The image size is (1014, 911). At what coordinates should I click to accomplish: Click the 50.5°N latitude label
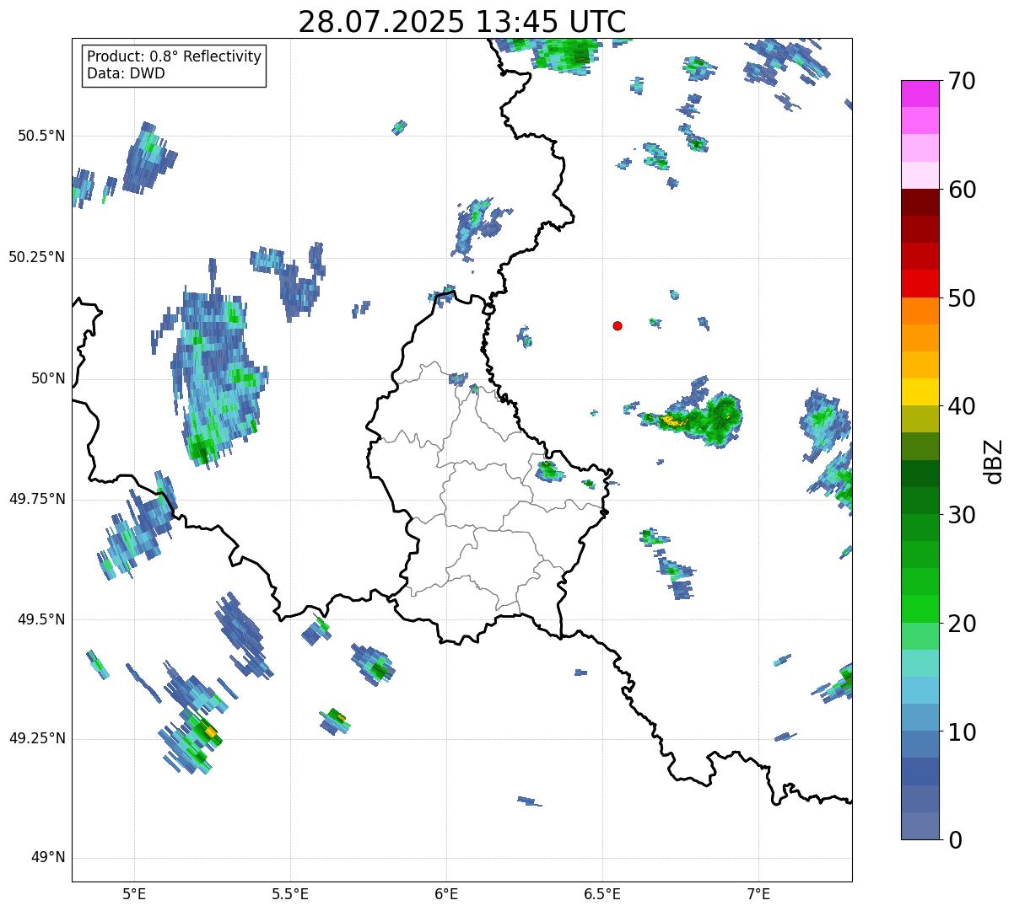click(x=41, y=136)
